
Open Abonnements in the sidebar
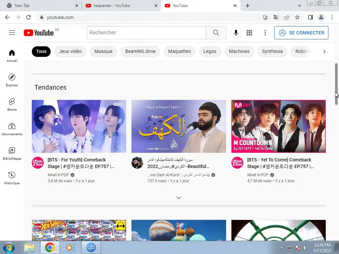click(12, 129)
